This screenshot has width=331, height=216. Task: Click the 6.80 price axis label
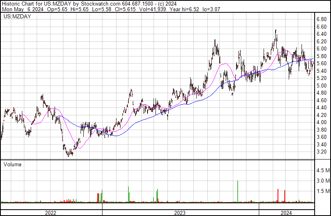click(x=322, y=19)
